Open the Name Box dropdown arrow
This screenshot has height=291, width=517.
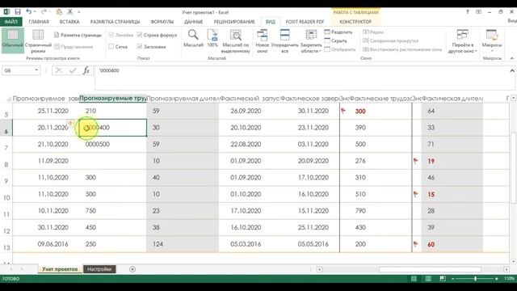(36, 70)
